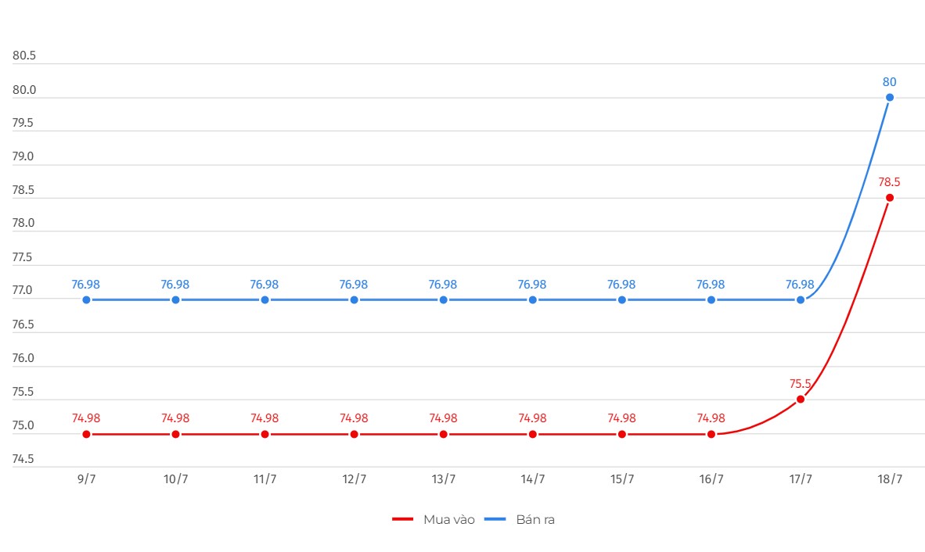The height and width of the screenshot is (552, 925).
Task: Click the blue line swatch in legend
Action: tap(495, 519)
